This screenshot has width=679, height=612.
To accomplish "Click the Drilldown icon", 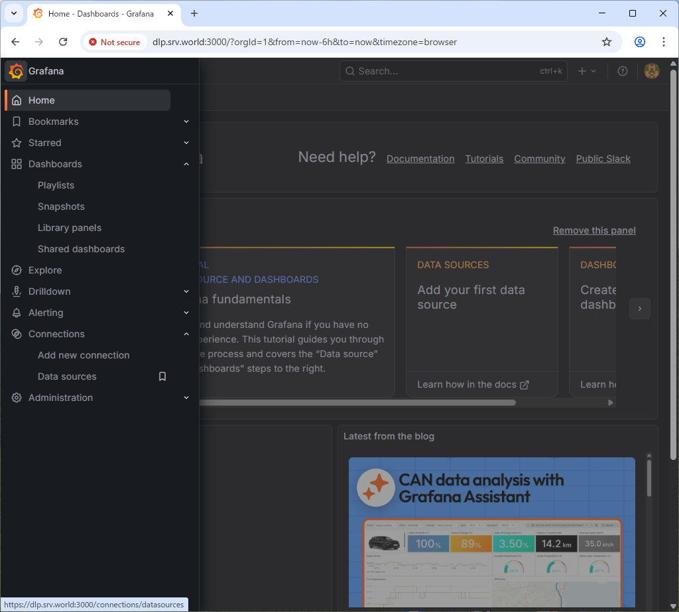I will (x=17, y=291).
